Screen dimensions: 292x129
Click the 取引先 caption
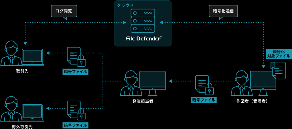22,71
